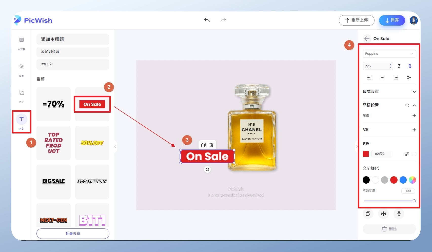Screen dimensions: 432x252
Task: Toggle bold text formatting
Action: [x=410, y=66]
